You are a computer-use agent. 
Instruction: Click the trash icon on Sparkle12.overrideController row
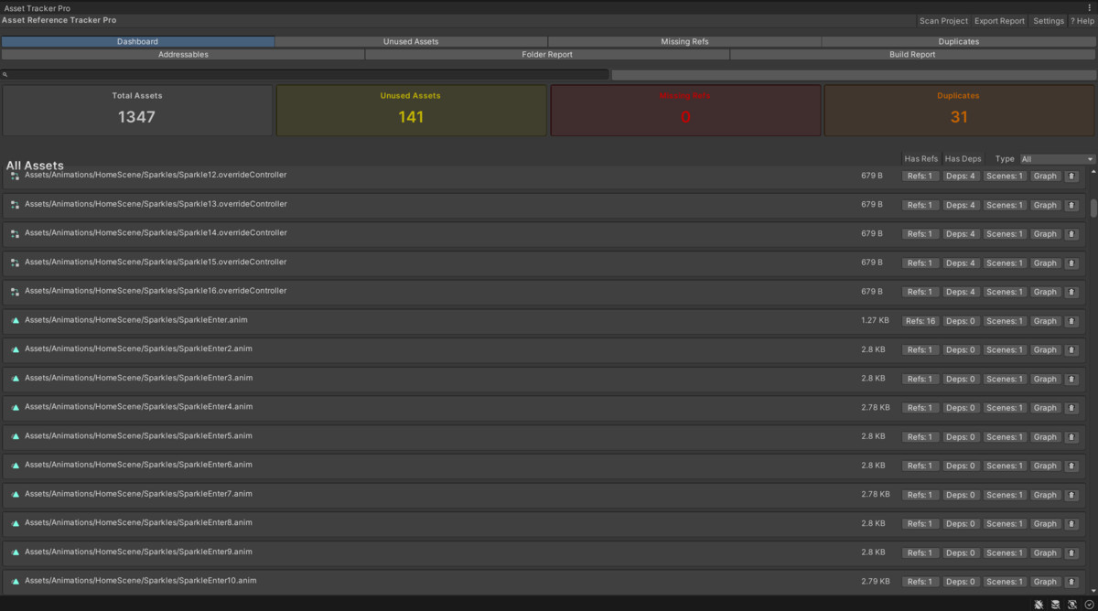click(x=1071, y=176)
